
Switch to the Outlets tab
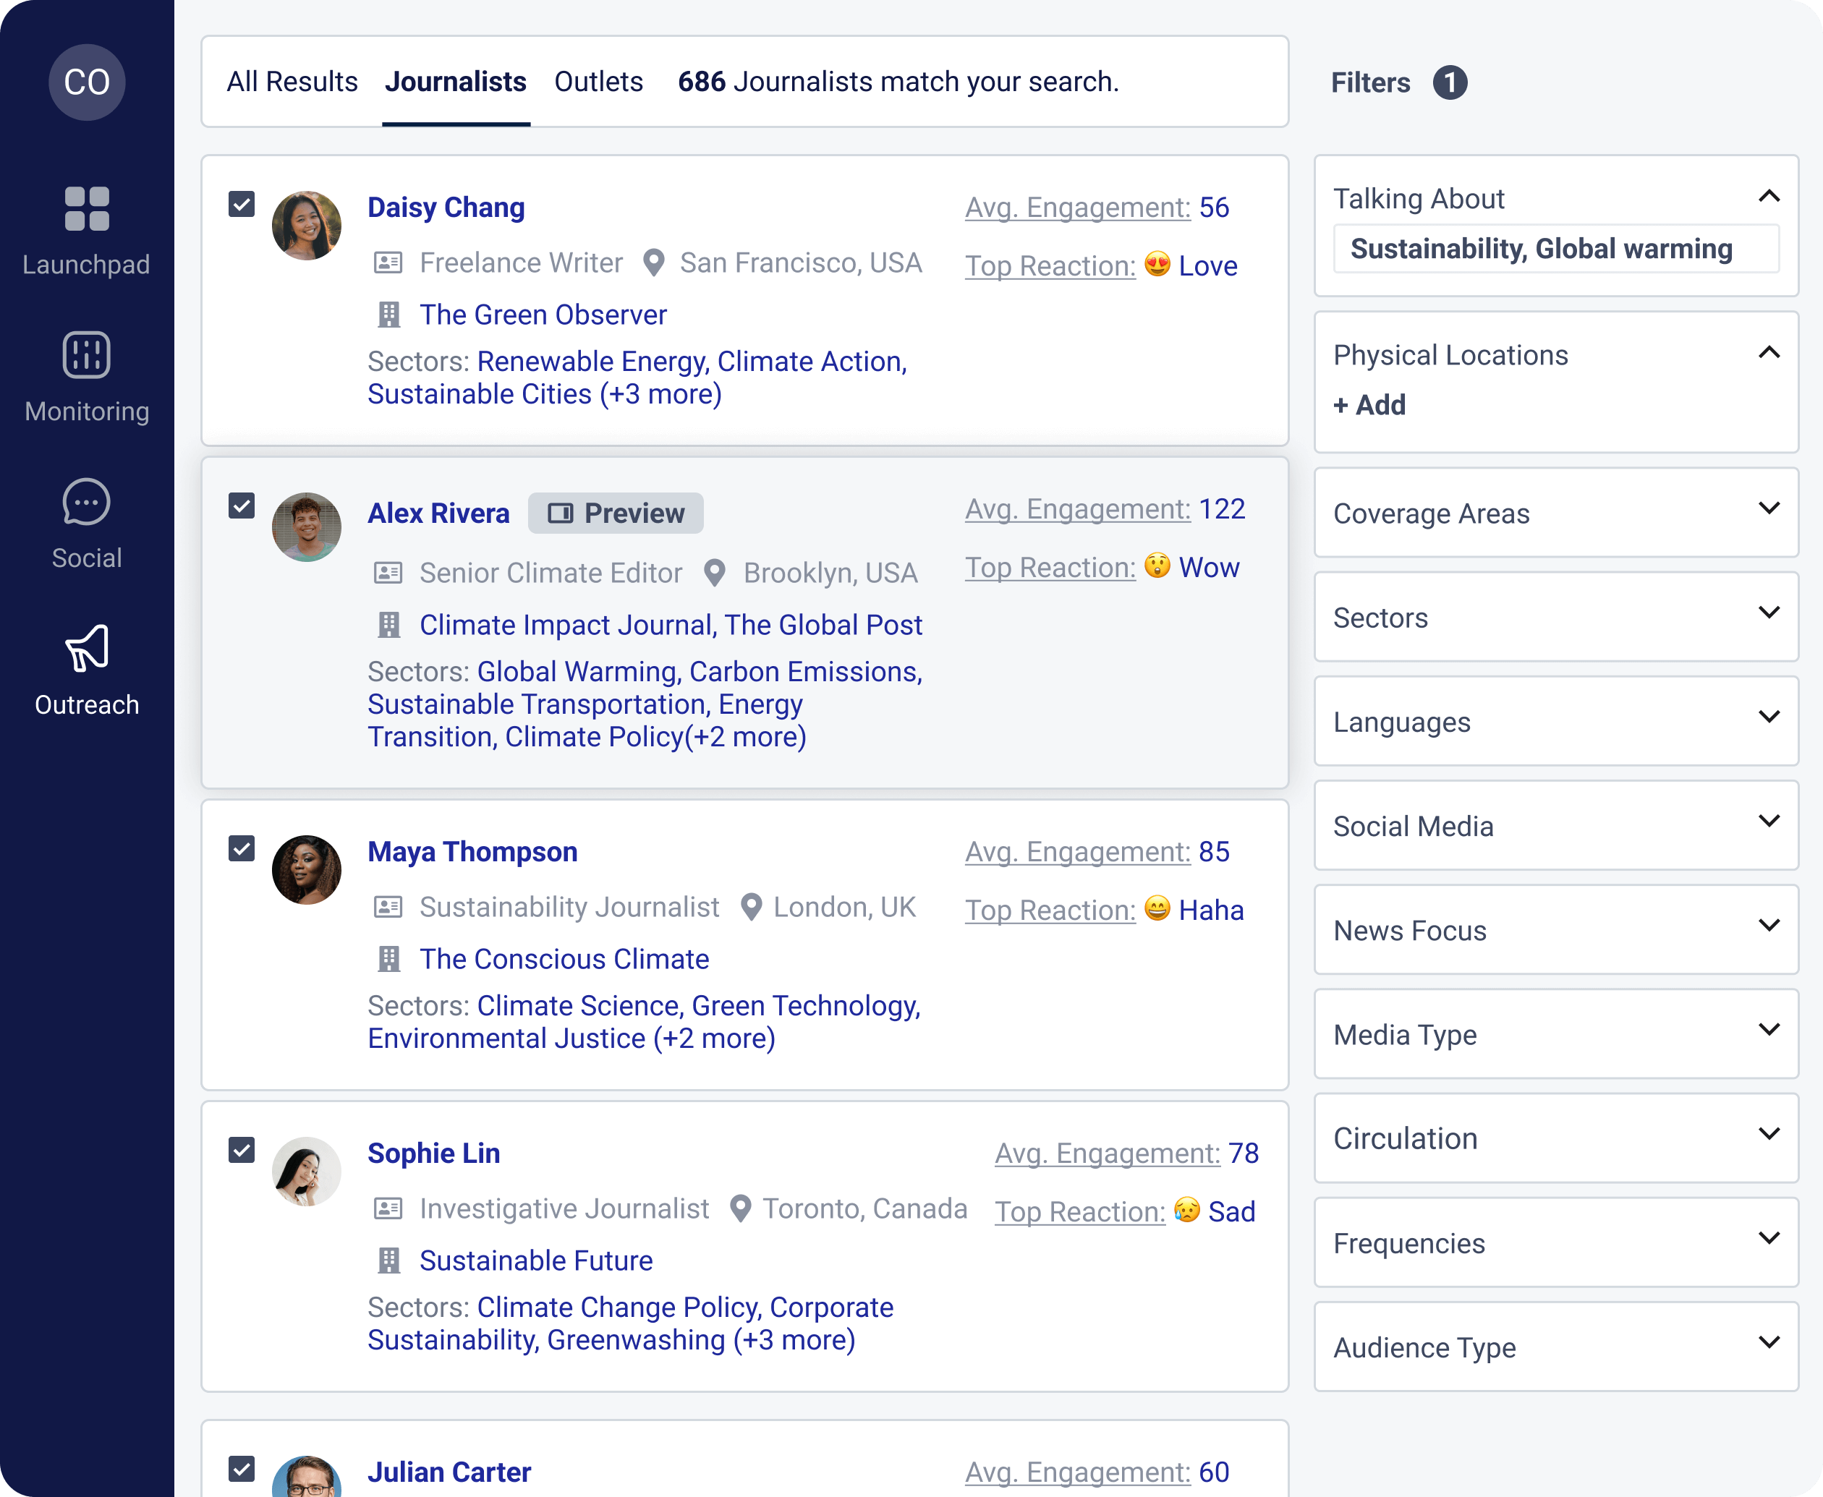point(598,82)
